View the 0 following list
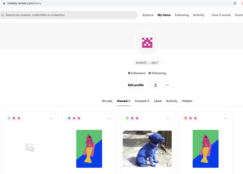243x174 pixels. coord(157,73)
